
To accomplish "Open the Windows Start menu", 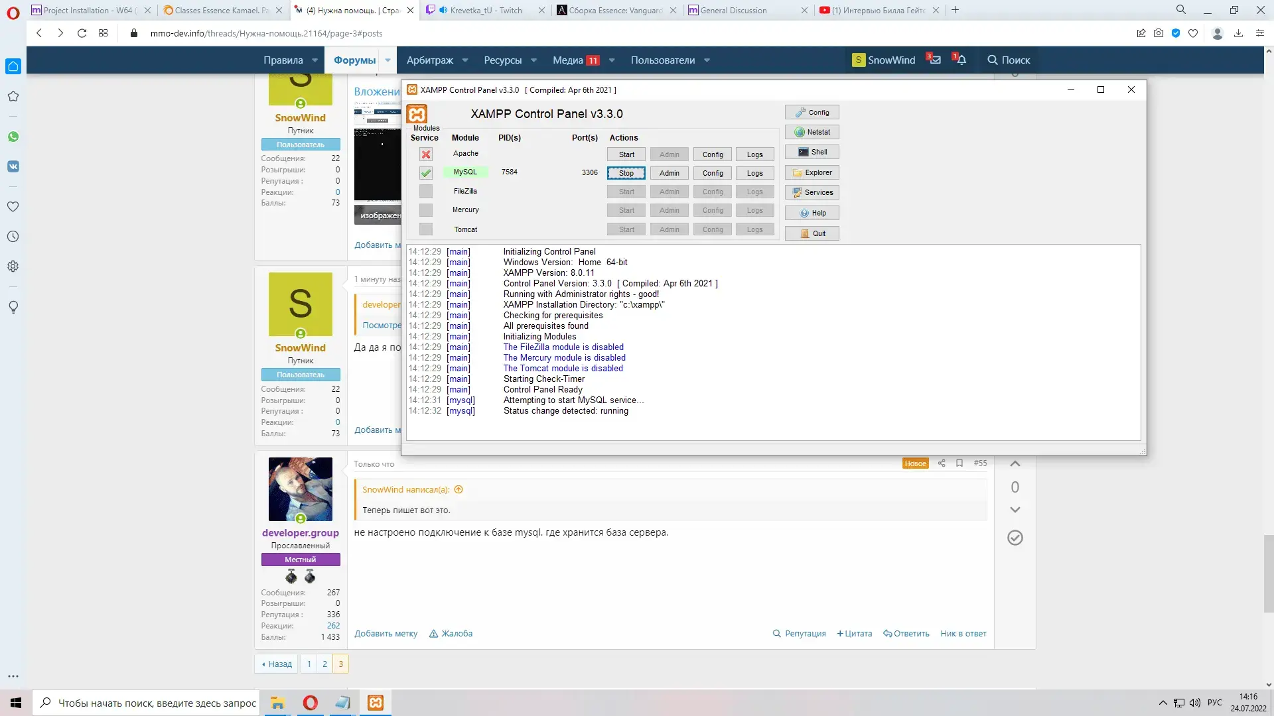I will click(x=16, y=703).
